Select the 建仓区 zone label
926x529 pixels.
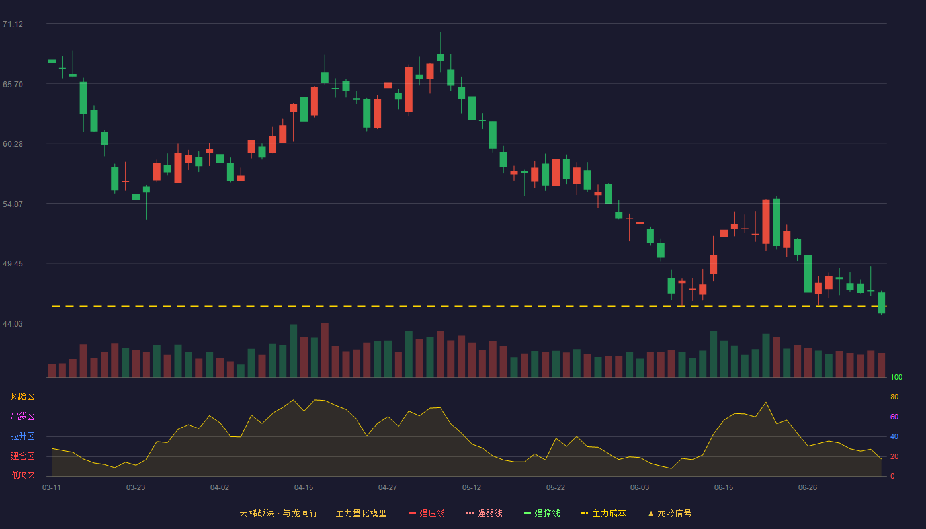click(x=22, y=456)
